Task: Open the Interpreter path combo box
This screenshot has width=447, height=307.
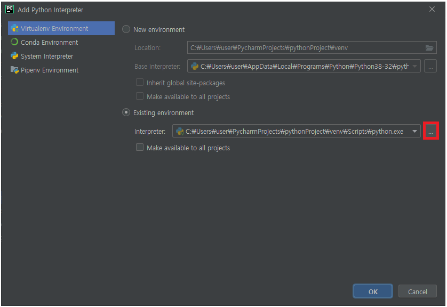Action: click(297, 131)
